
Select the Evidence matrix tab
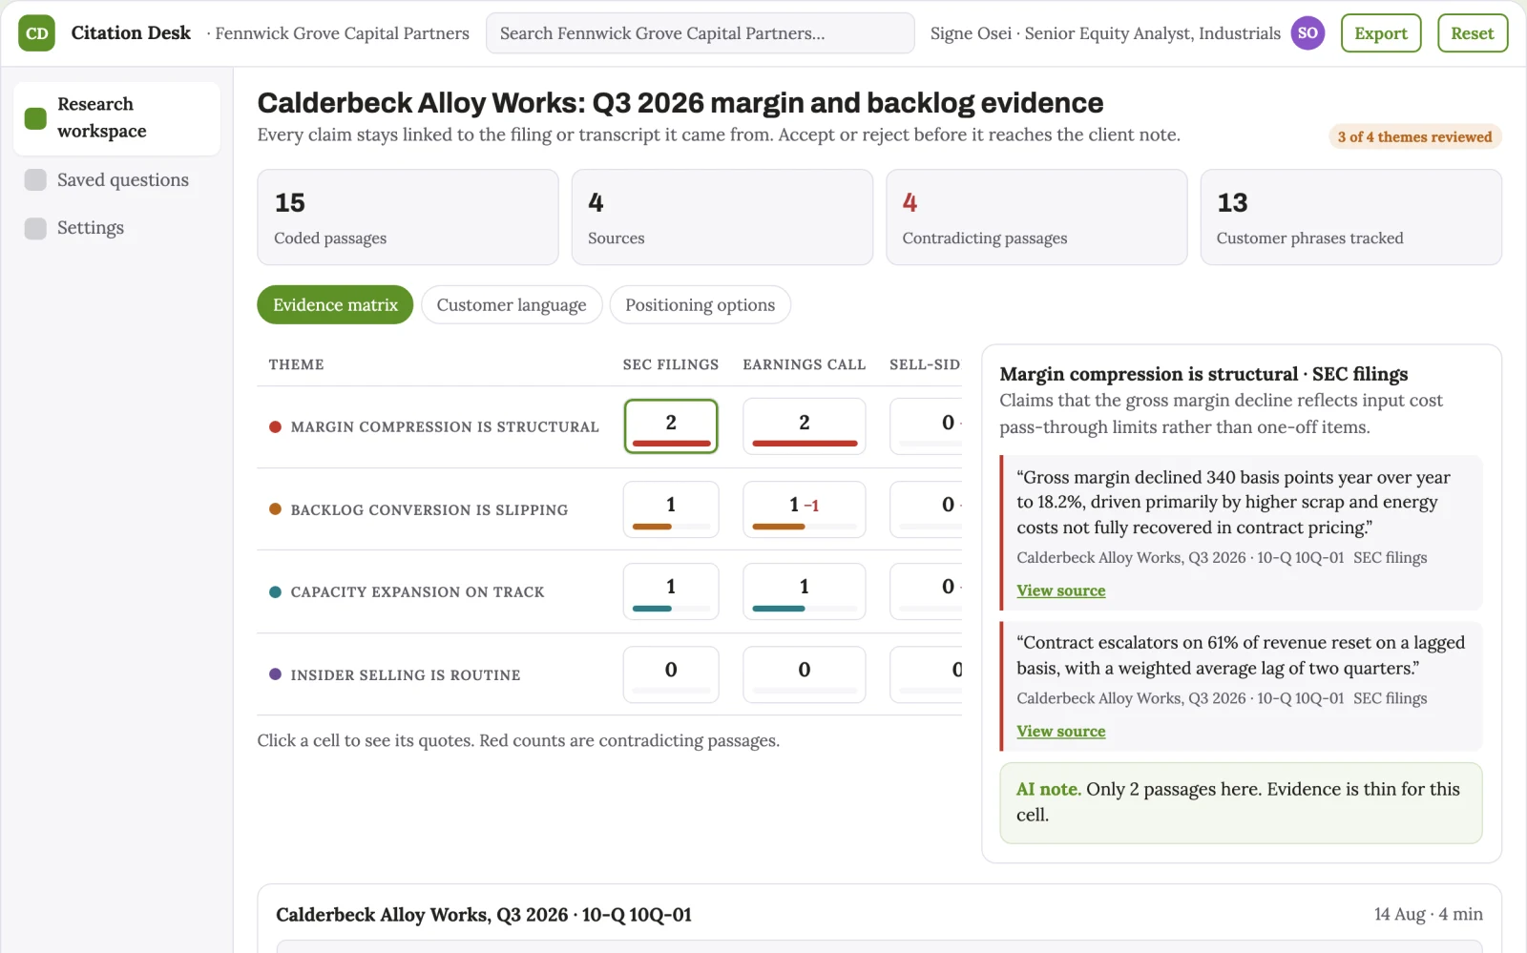335,305
